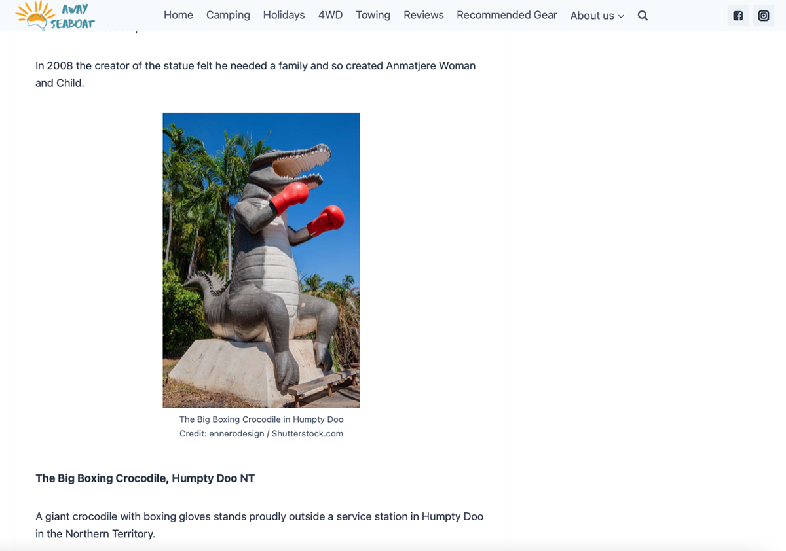Viewport: 786px width, 551px height.
Task: Click the Away Seaboat site logo
Action: coord(56,15)
